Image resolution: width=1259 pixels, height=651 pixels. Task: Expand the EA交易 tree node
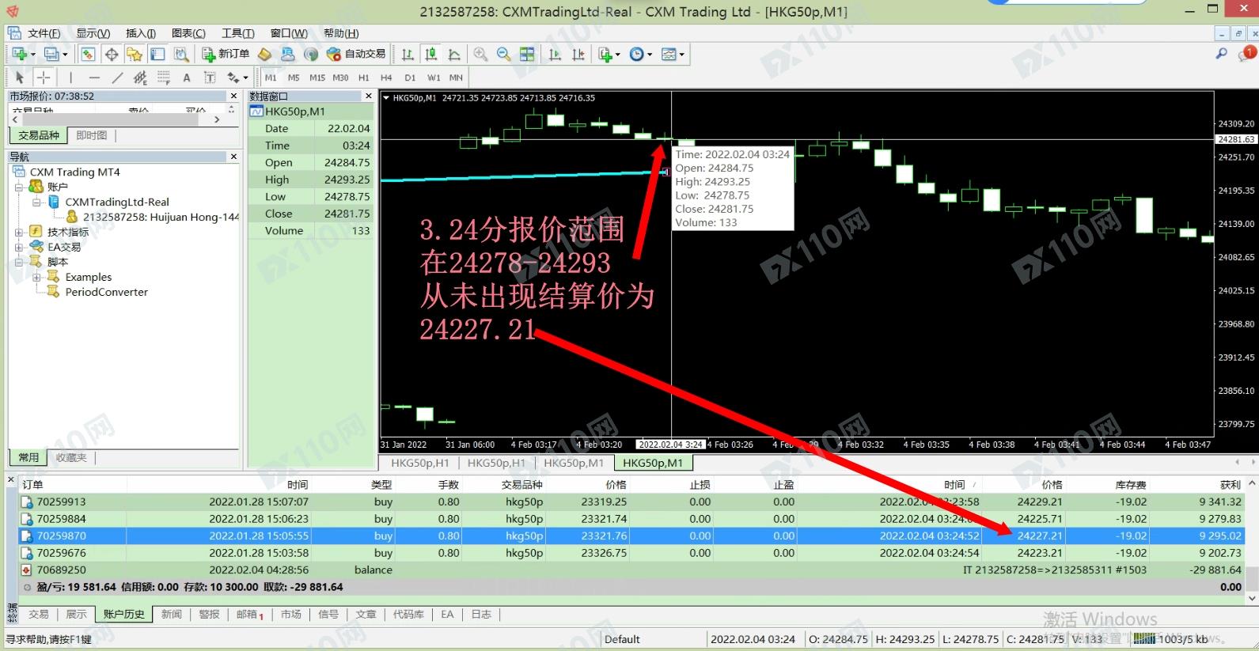(x=19, y=248)
